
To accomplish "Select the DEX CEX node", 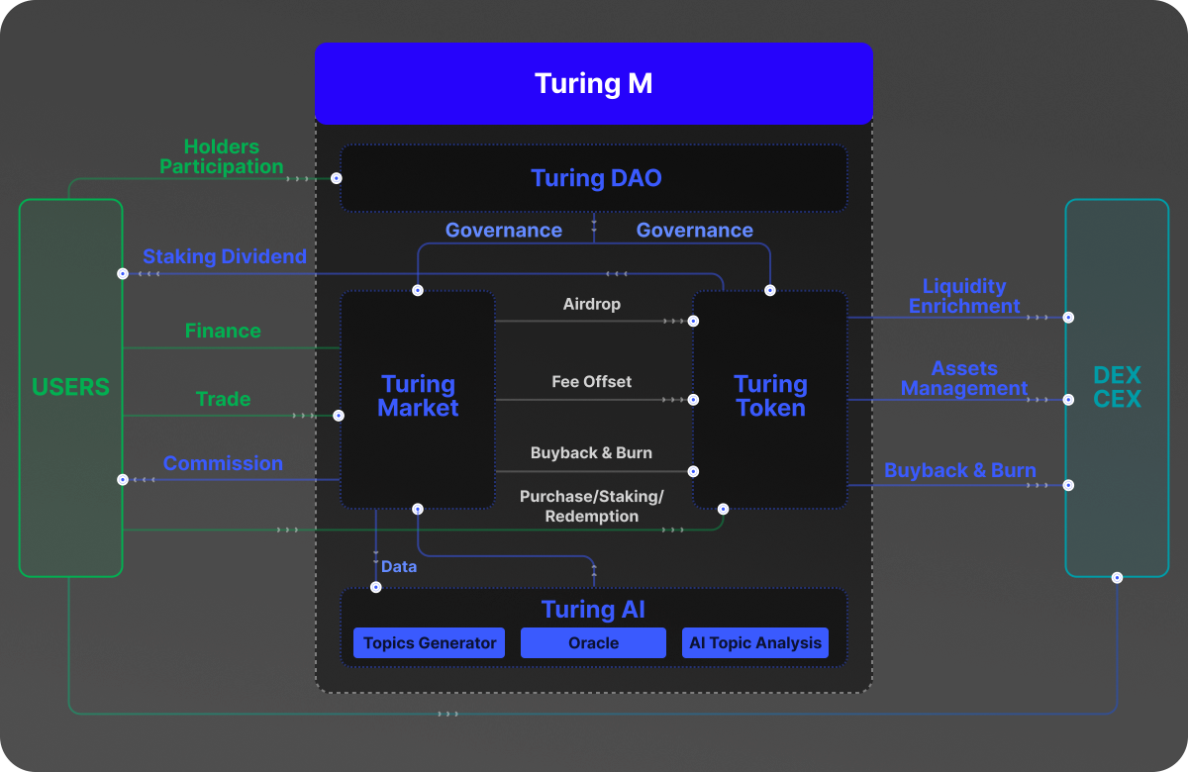I will coord(1117,387).
